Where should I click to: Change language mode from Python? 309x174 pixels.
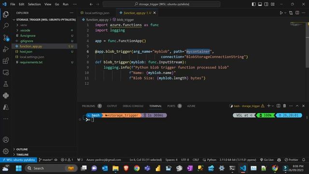(211, 160)
